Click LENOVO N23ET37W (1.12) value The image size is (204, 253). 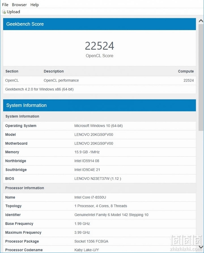[x=98, y=179]
